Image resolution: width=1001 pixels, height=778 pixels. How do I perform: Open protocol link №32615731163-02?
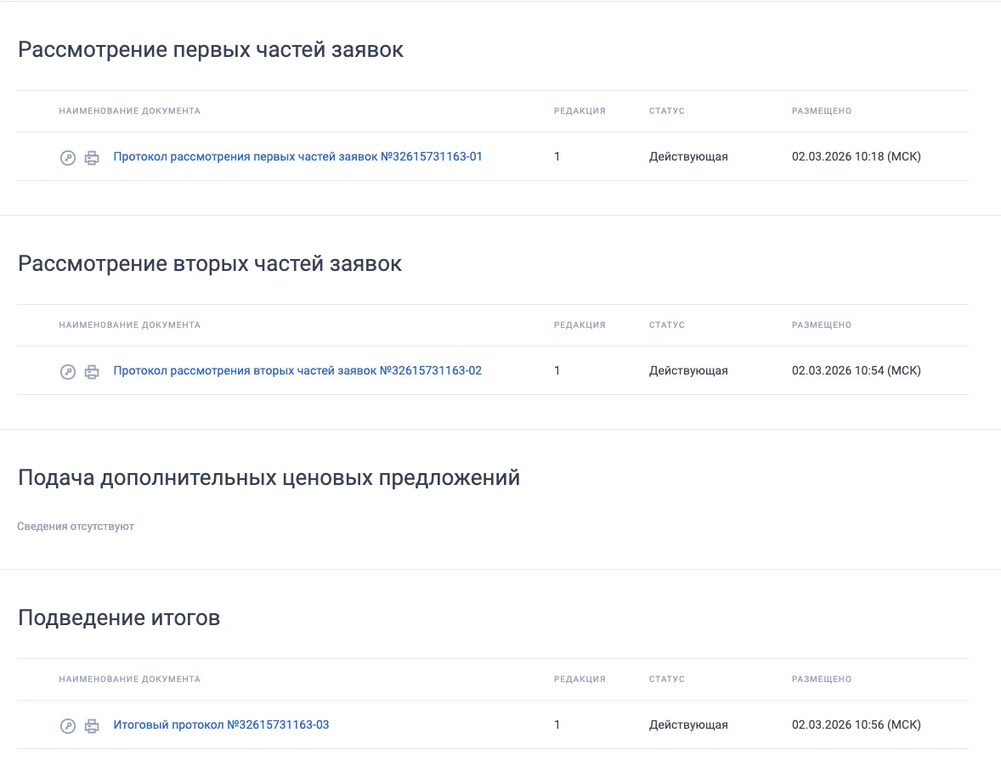point(297,370)
